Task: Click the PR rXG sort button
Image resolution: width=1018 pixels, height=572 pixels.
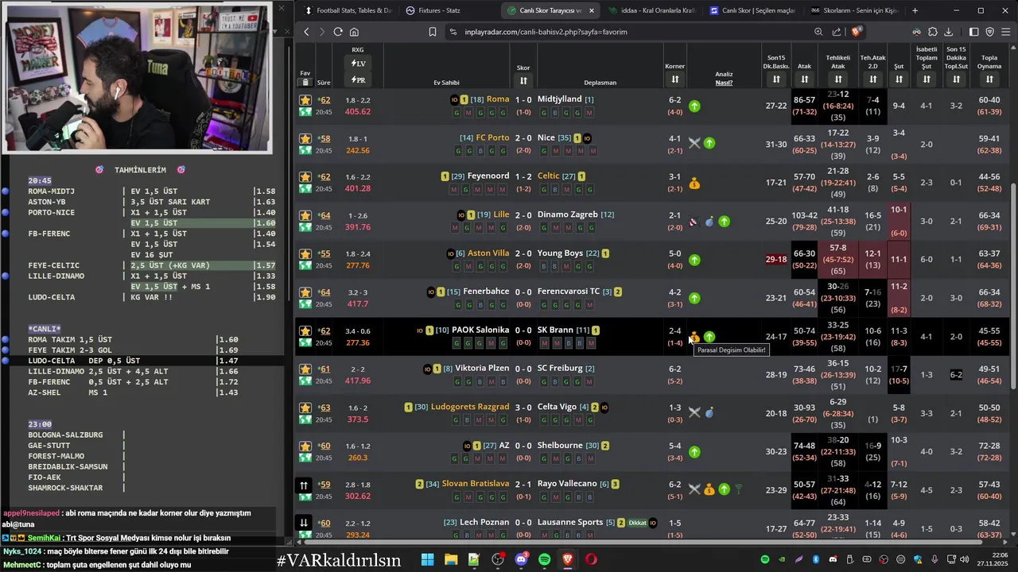Action: point(358,79)
